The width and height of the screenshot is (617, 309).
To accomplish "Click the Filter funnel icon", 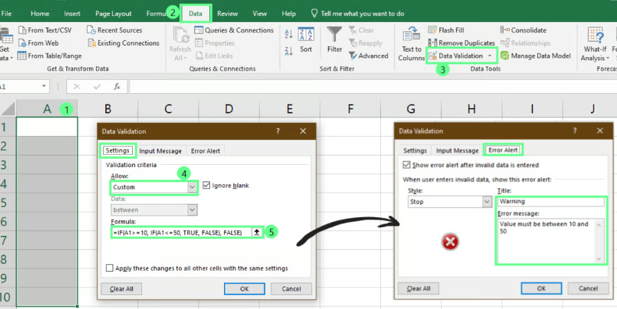I will coord(334,36).
